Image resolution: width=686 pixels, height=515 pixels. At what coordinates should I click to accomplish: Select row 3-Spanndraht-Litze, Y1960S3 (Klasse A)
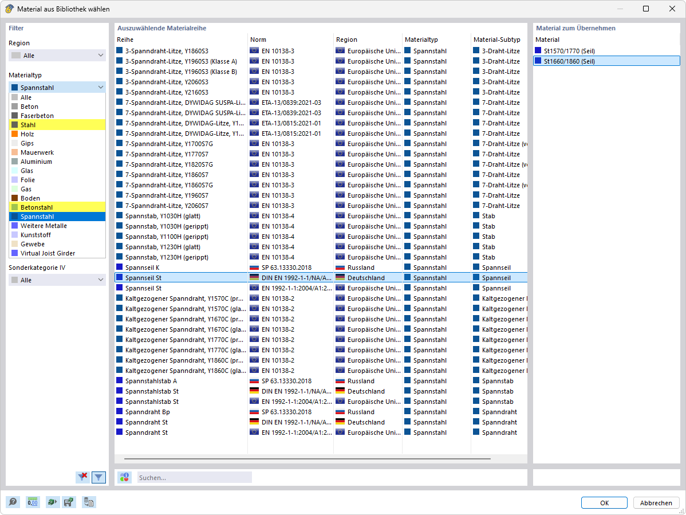[321, 61]
